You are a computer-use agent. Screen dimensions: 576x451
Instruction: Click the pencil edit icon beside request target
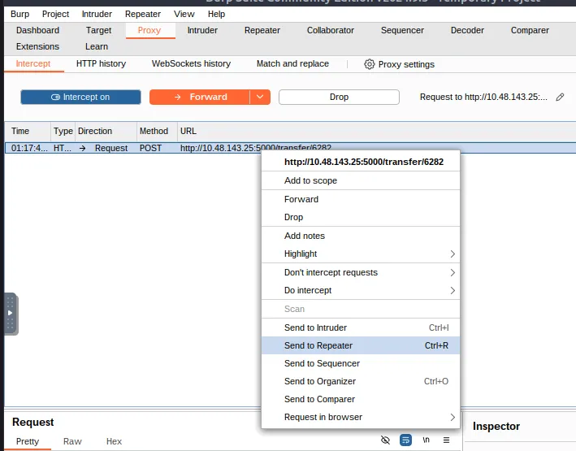[x=560, y=97]
